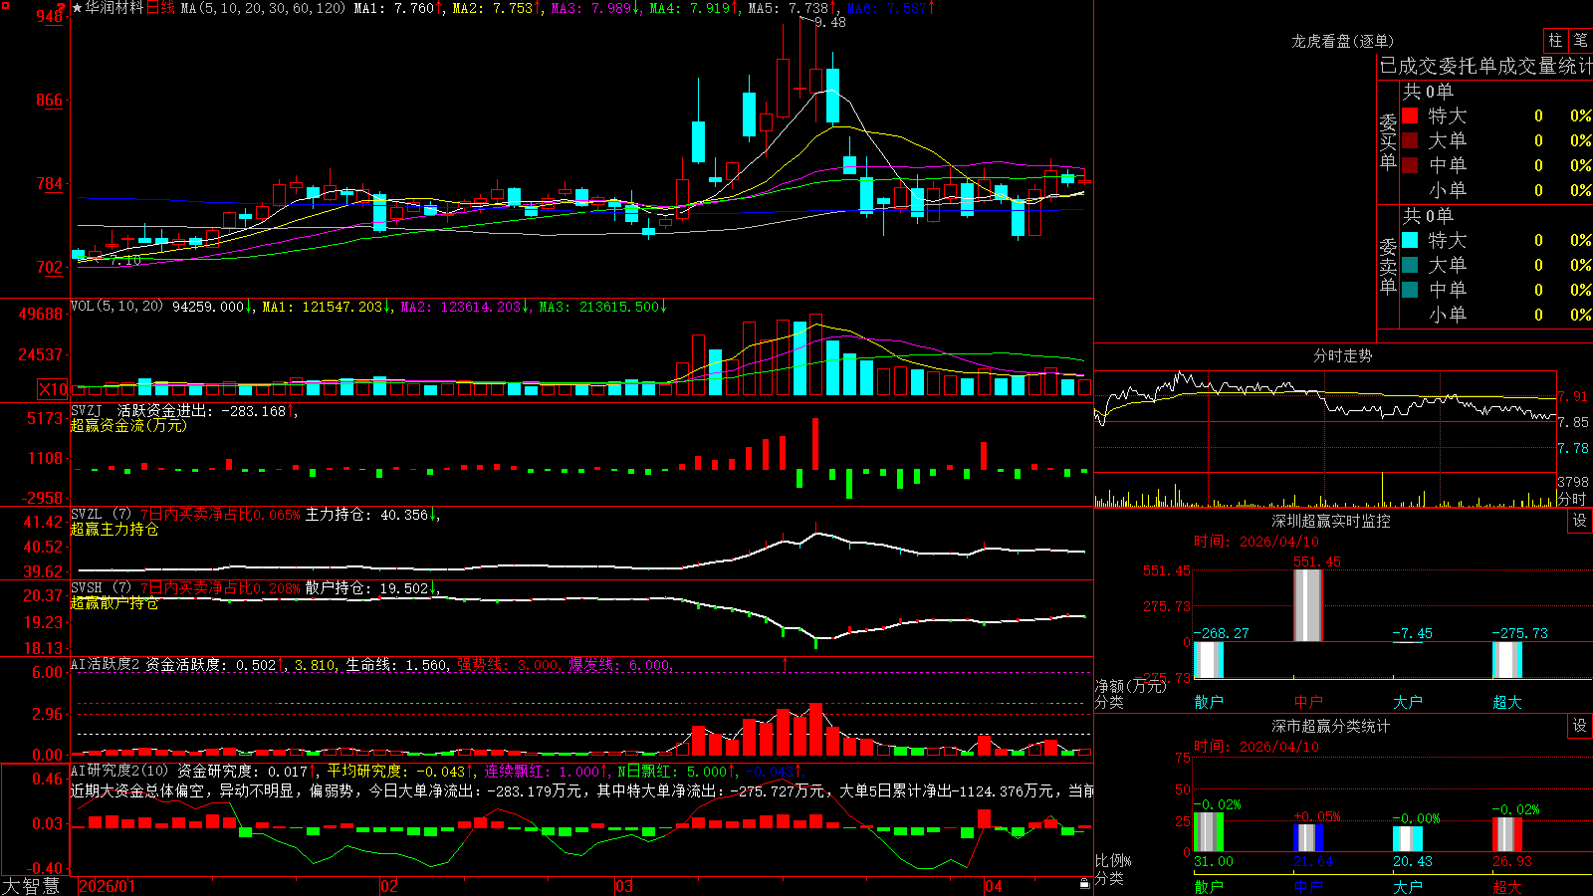Open 设 settings for 深市超赢分类统计
Screen dimensions: 1593x896
pos(1580,726)
